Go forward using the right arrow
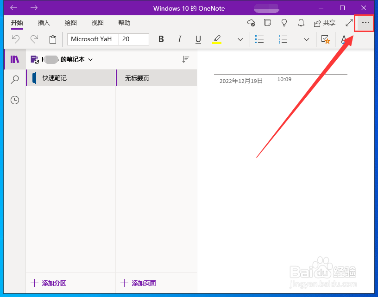Viewport: 378px width, 297px height. pyautogui.click(x=34, y=8)
